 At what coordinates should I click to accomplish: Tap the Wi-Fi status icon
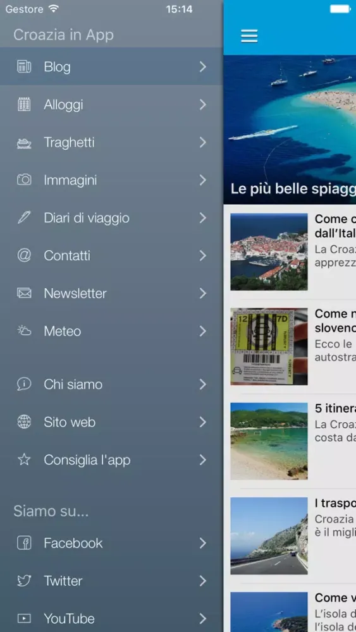tap(53, 9)
